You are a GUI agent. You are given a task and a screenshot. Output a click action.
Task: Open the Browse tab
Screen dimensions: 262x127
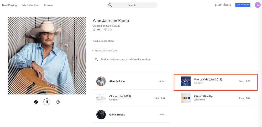[48, 5]
